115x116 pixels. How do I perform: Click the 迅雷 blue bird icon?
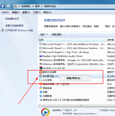(x=41, y=92)
